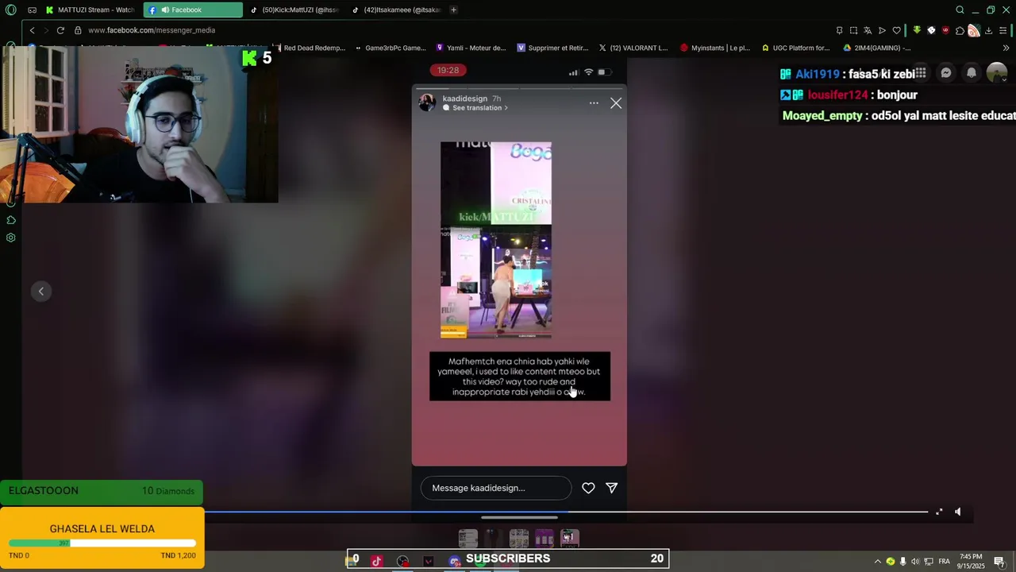The height and width of the screenshot is (572, 1016).
Task: Click the Message kaadidesign input field
Action: (496, 488)
